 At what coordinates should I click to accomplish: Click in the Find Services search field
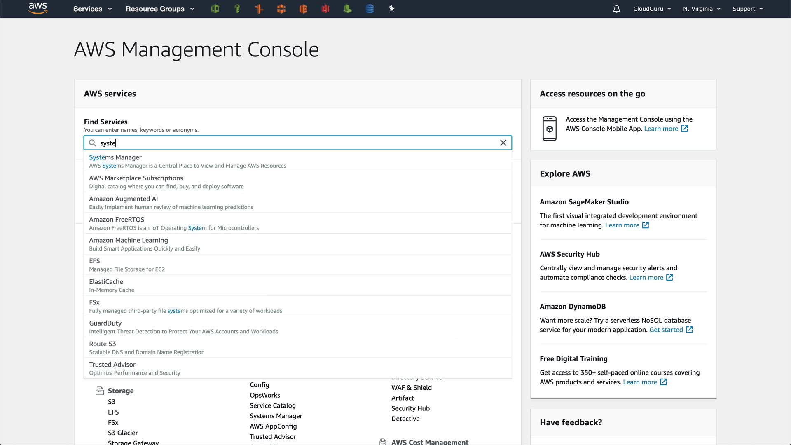[x=297, y=143]
